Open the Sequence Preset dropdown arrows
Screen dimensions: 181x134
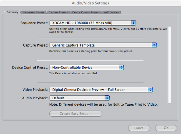tap(133, 23)
